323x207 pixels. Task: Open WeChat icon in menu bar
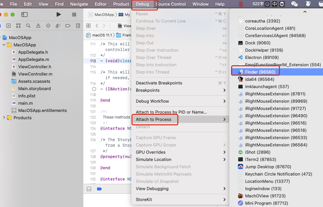click(x=295, y=4)
